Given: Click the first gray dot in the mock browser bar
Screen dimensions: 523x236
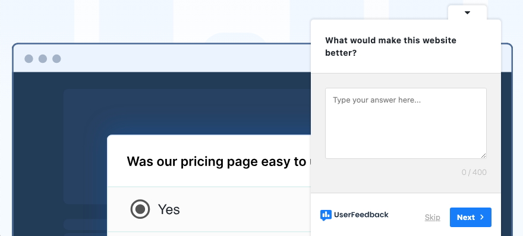Looking at the screenshot, I should (x=29, y=59).
